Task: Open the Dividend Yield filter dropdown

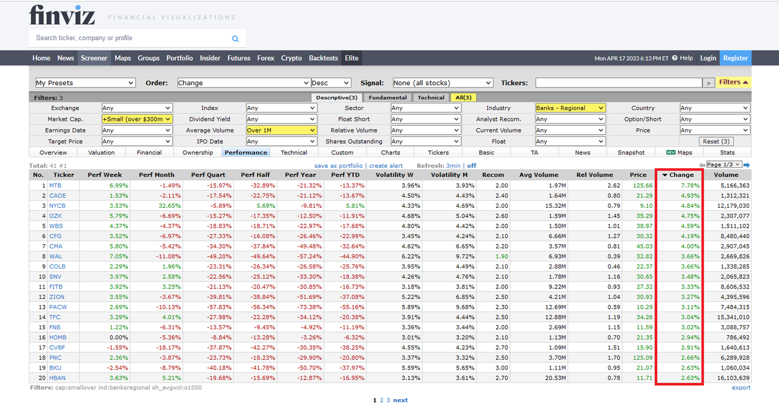Action: [282, 119]
